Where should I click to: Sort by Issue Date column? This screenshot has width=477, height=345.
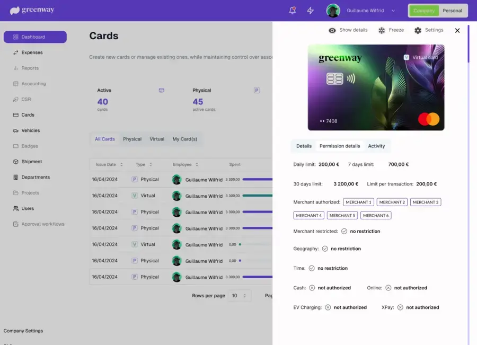(x=109, y=164)
